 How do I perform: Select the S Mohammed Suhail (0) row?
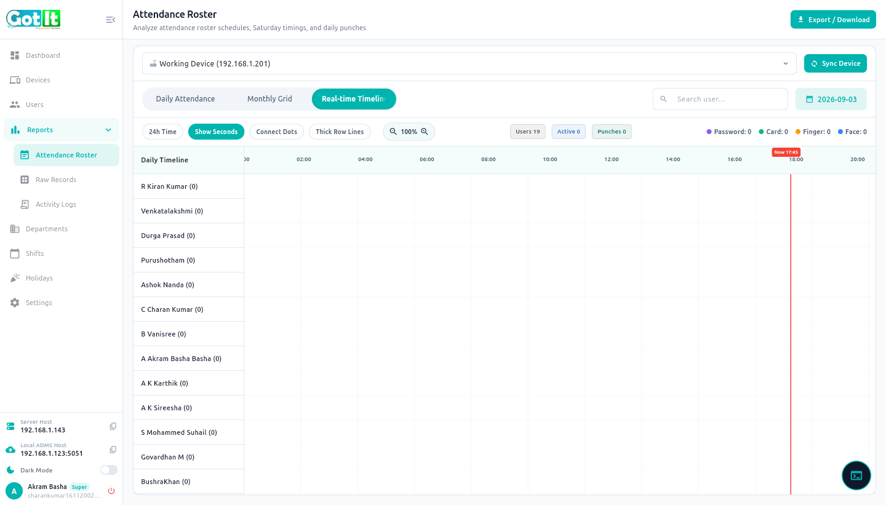[x=188, y=432]
